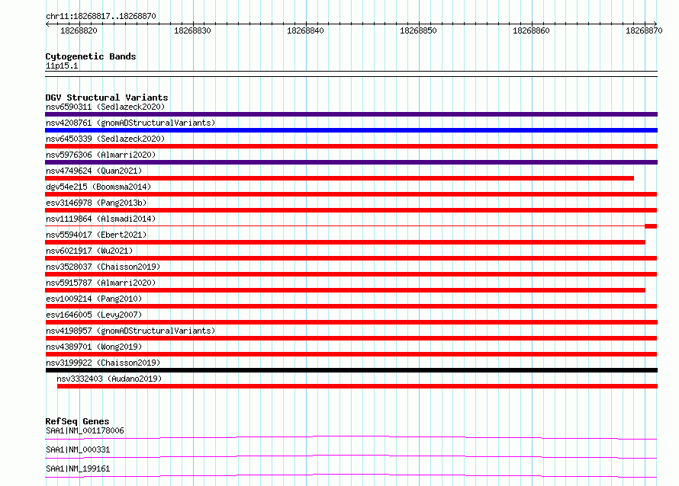
Task: Click the magenta line of SAA1|NM_000331
Action: click(x=351, y=456)
